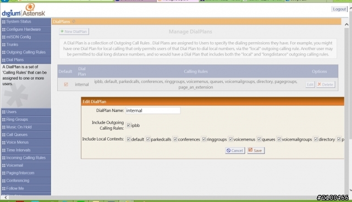Toggle parkedcalls local context
352x202 pixels.
coord(148,139)
